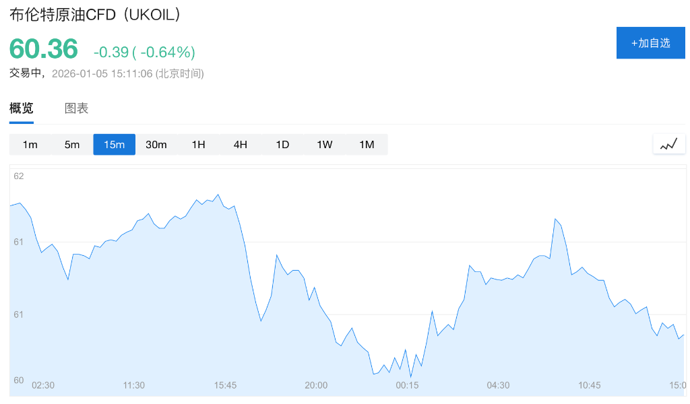Select the 1M monthly interval
Screen dimensions: 690x404
367,145
